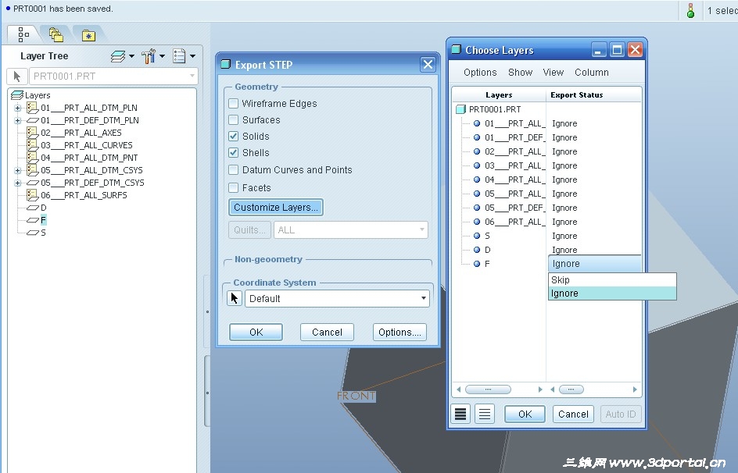
Task: Click the right arrow of Export Status scrollbar
Action: 635,389
